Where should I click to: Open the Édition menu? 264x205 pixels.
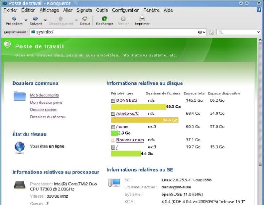[28, 10]
